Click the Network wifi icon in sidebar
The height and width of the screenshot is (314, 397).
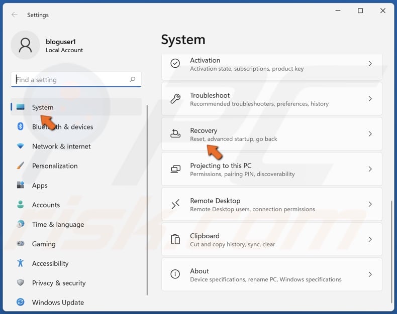point(21,146)
